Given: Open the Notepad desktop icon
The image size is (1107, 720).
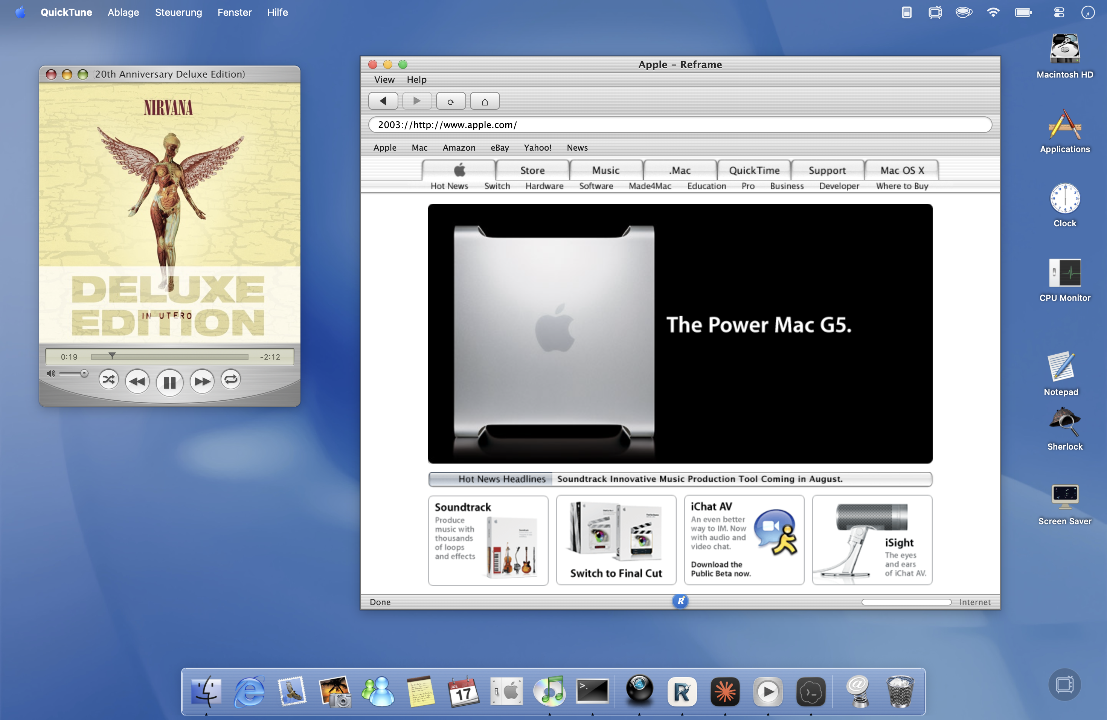Looking at the screenshot, I should click(1061, 374).
